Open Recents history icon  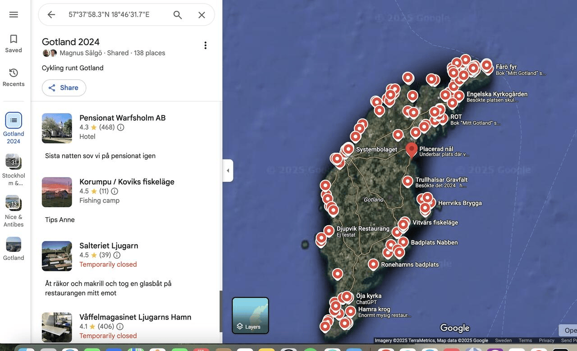(x=14, y=77)
